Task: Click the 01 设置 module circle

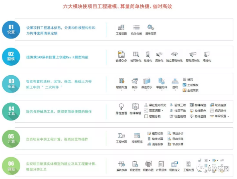Action: (11, 30)
